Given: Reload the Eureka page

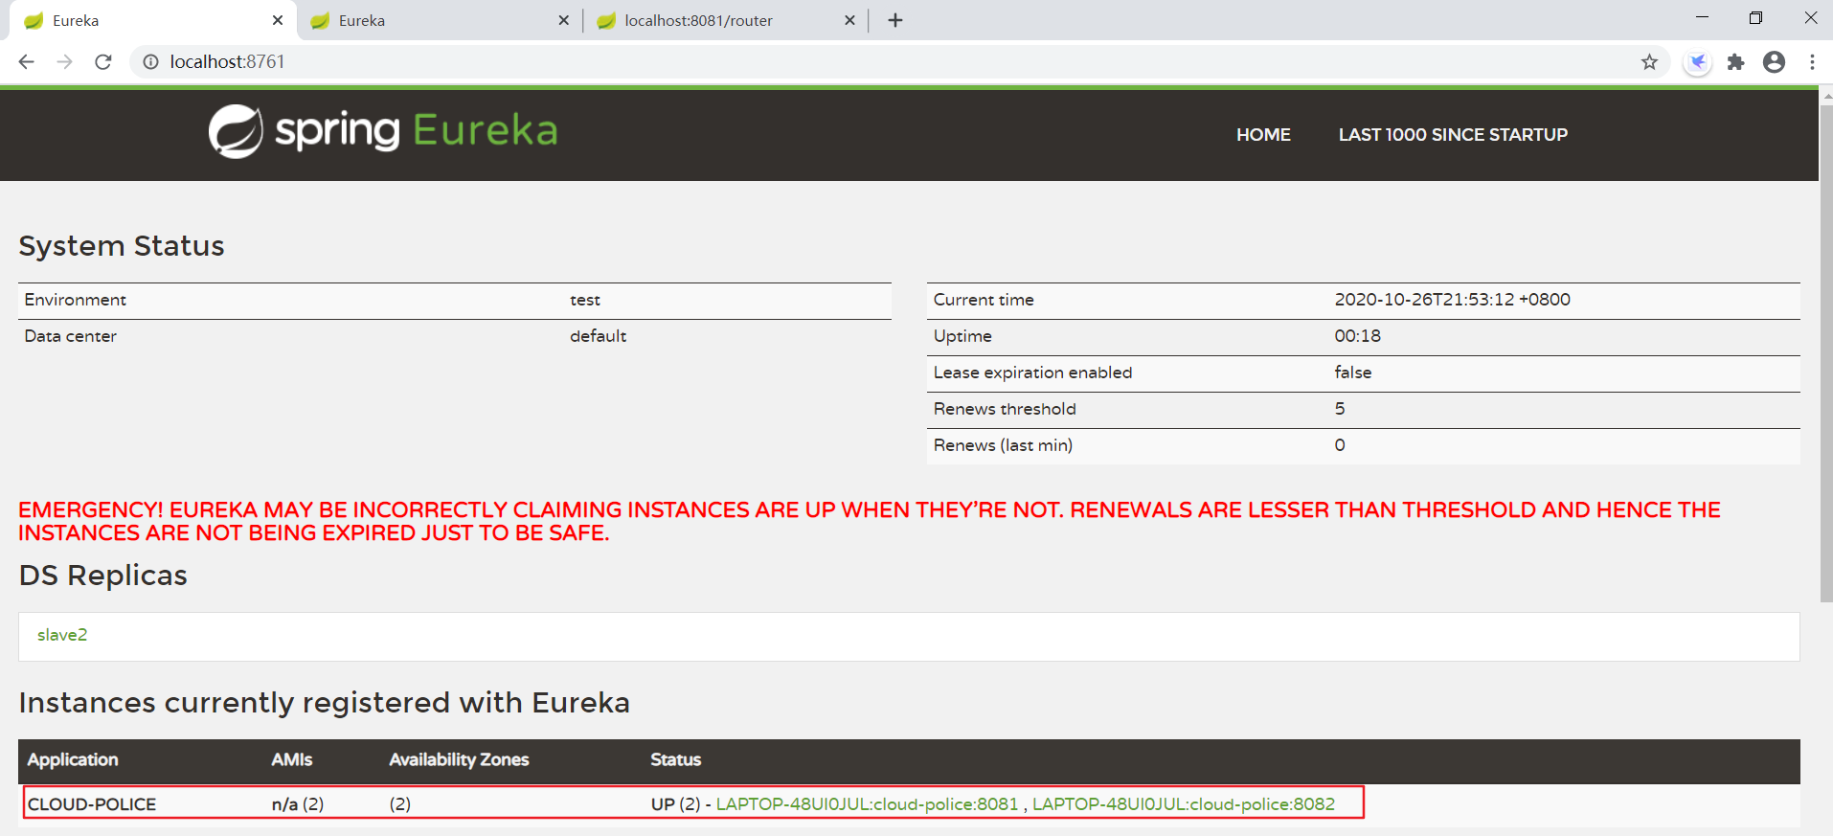Looking at the screenshot, I should pyautogui.click(x=103, y=62).
